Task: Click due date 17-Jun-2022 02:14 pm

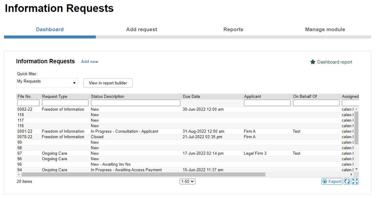Action: 203,153
